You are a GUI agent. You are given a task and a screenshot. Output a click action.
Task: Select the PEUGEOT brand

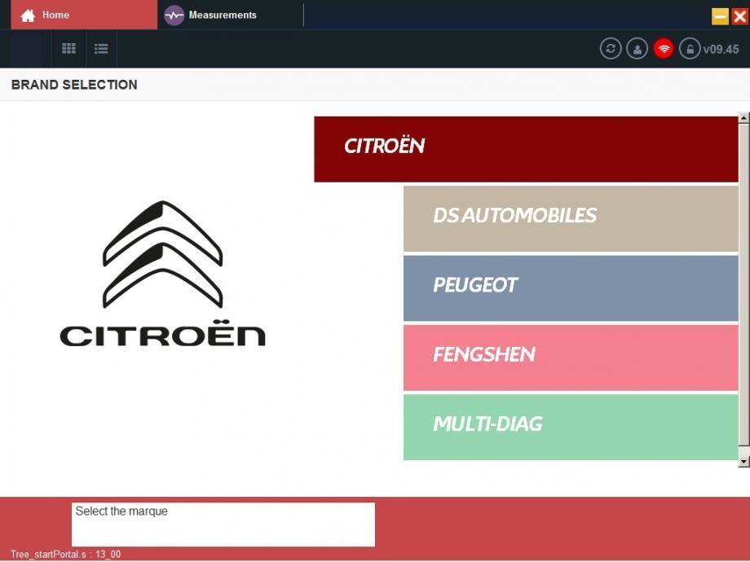(571, 288)
